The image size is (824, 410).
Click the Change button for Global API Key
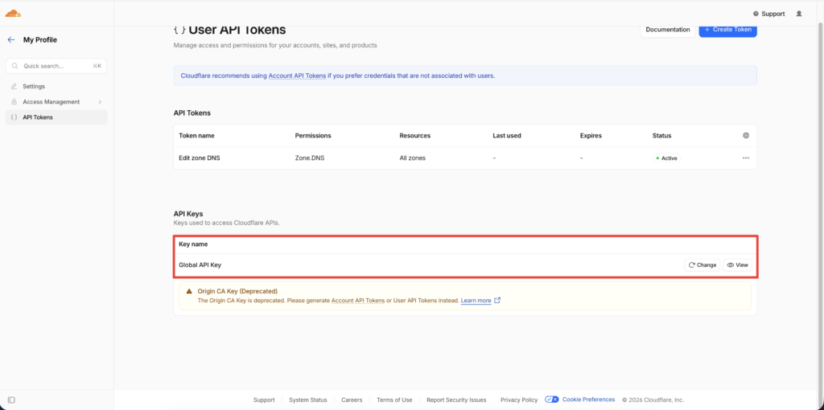tap(702, 265)
